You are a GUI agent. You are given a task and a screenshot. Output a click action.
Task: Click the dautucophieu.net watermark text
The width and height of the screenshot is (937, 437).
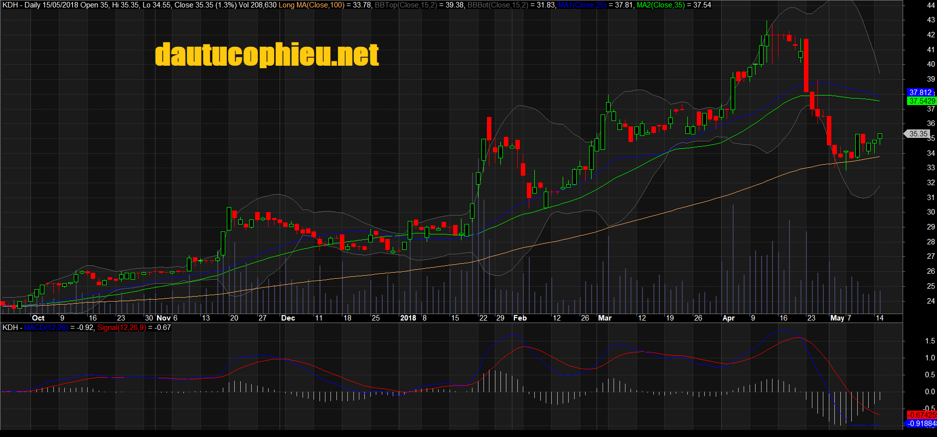pyautogui.click(x=267, y=55)
